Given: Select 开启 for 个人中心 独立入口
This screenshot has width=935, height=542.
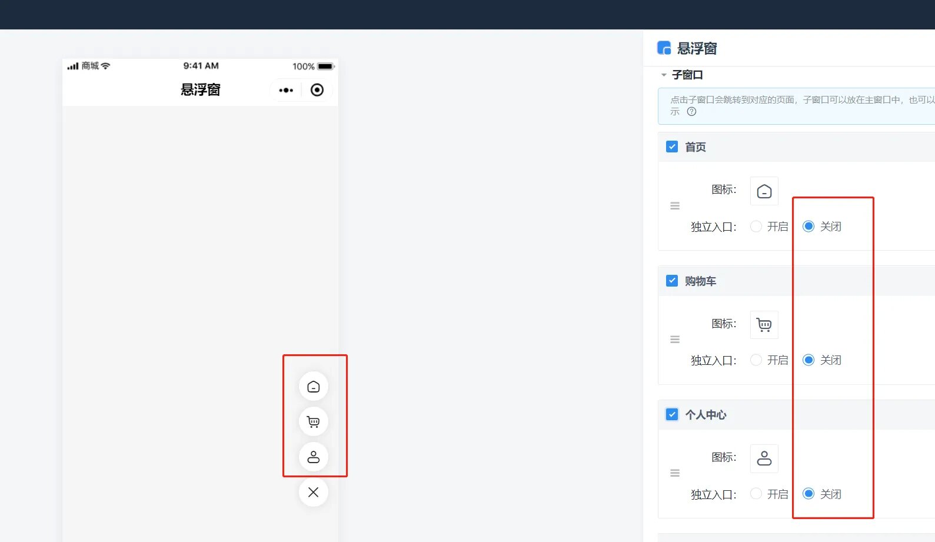Looking at the screenshot, I should point(756,494).
